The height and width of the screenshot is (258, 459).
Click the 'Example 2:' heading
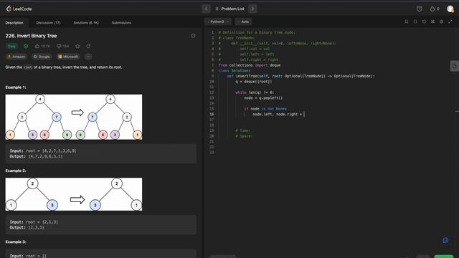click(16, 171)
